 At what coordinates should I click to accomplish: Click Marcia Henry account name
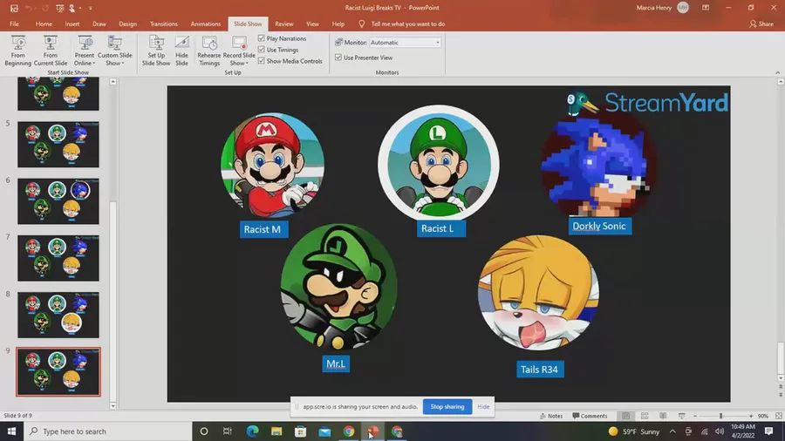pos(654,8)
